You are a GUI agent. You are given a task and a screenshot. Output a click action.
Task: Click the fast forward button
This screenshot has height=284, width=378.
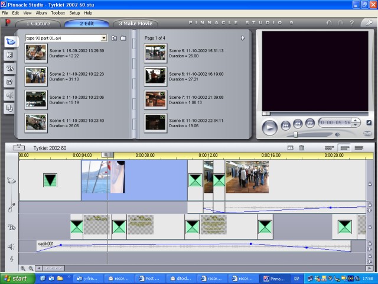tap(310, 123)
